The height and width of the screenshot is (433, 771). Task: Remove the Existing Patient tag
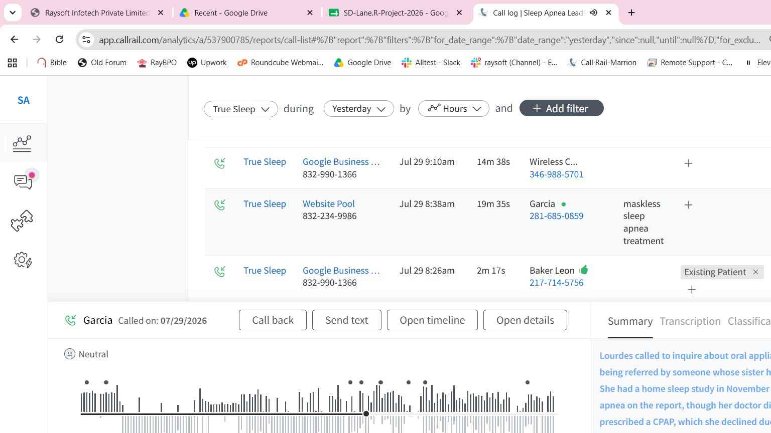pos(755,272)
